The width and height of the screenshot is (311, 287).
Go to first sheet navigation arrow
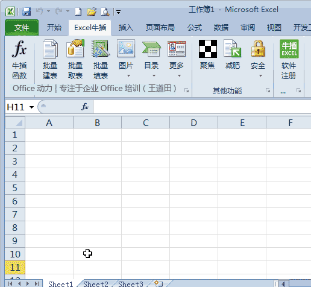pos(10,283)
